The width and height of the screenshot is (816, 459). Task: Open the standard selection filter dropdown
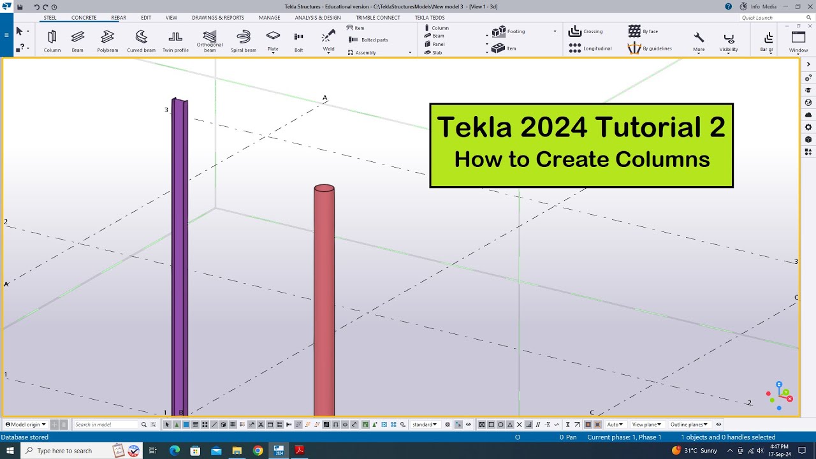coord(425,425)
